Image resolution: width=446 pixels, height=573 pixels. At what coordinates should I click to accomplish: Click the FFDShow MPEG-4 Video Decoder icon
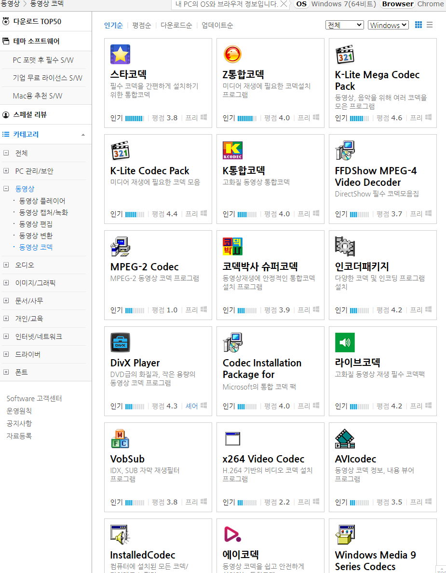coord(345,150)
